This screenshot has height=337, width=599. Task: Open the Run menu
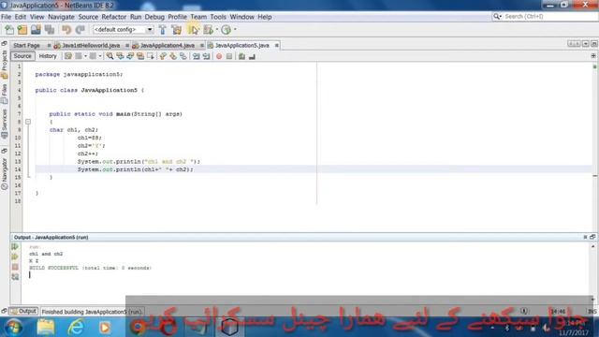click(136, 17)
